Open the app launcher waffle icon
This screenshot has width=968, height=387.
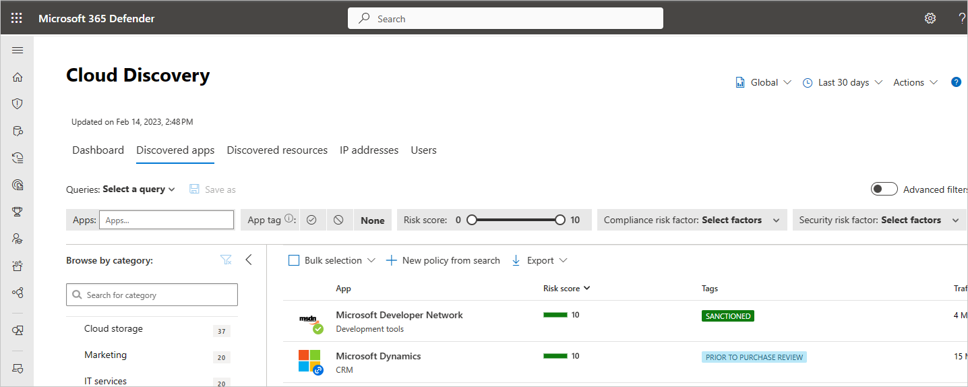point(17,18)
